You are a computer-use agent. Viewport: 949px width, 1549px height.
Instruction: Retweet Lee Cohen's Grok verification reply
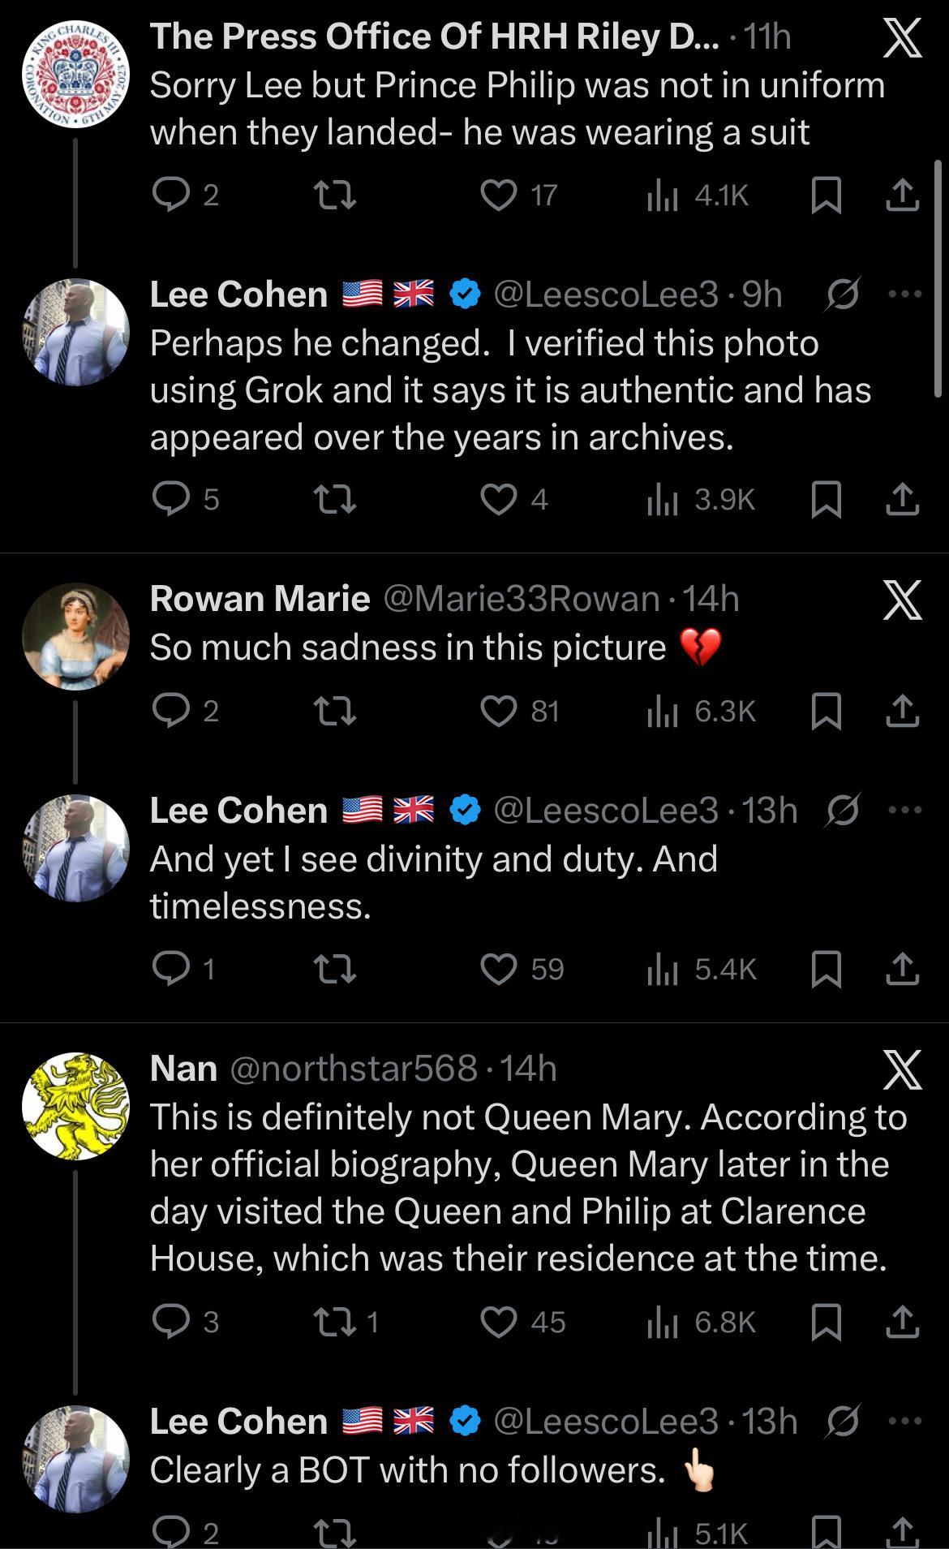point(335,501)
